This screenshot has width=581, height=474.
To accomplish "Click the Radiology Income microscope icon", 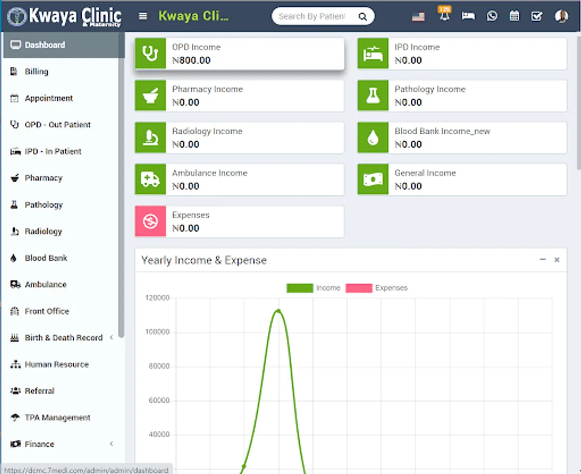I will click(x=150, y=137).
